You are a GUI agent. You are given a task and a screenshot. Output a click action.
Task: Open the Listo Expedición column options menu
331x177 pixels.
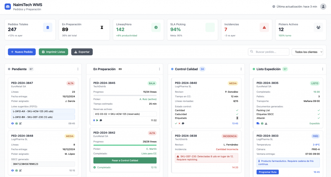click(x=322, y=69)
